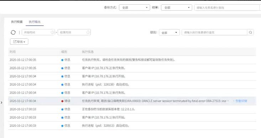Click the 级别 column header

pos(64,52)
